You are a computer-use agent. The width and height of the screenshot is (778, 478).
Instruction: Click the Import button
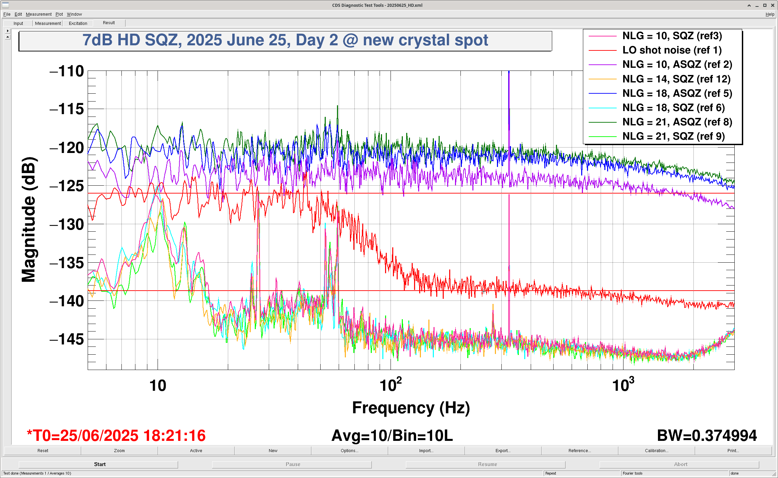[x=426, y=450]
